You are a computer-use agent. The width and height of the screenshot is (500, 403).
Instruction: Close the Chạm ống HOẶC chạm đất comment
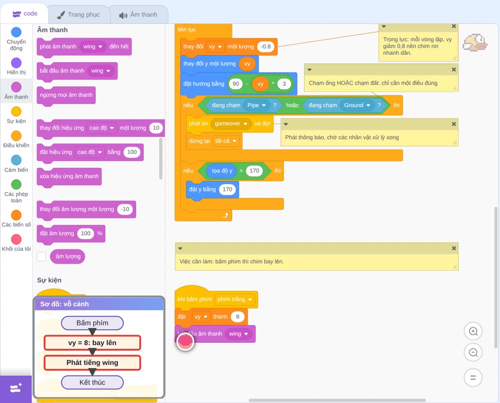(454, 69)
